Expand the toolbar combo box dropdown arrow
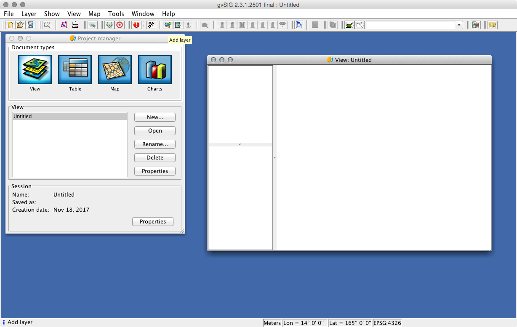Viewport: 517px width, 327px height. 459,25
